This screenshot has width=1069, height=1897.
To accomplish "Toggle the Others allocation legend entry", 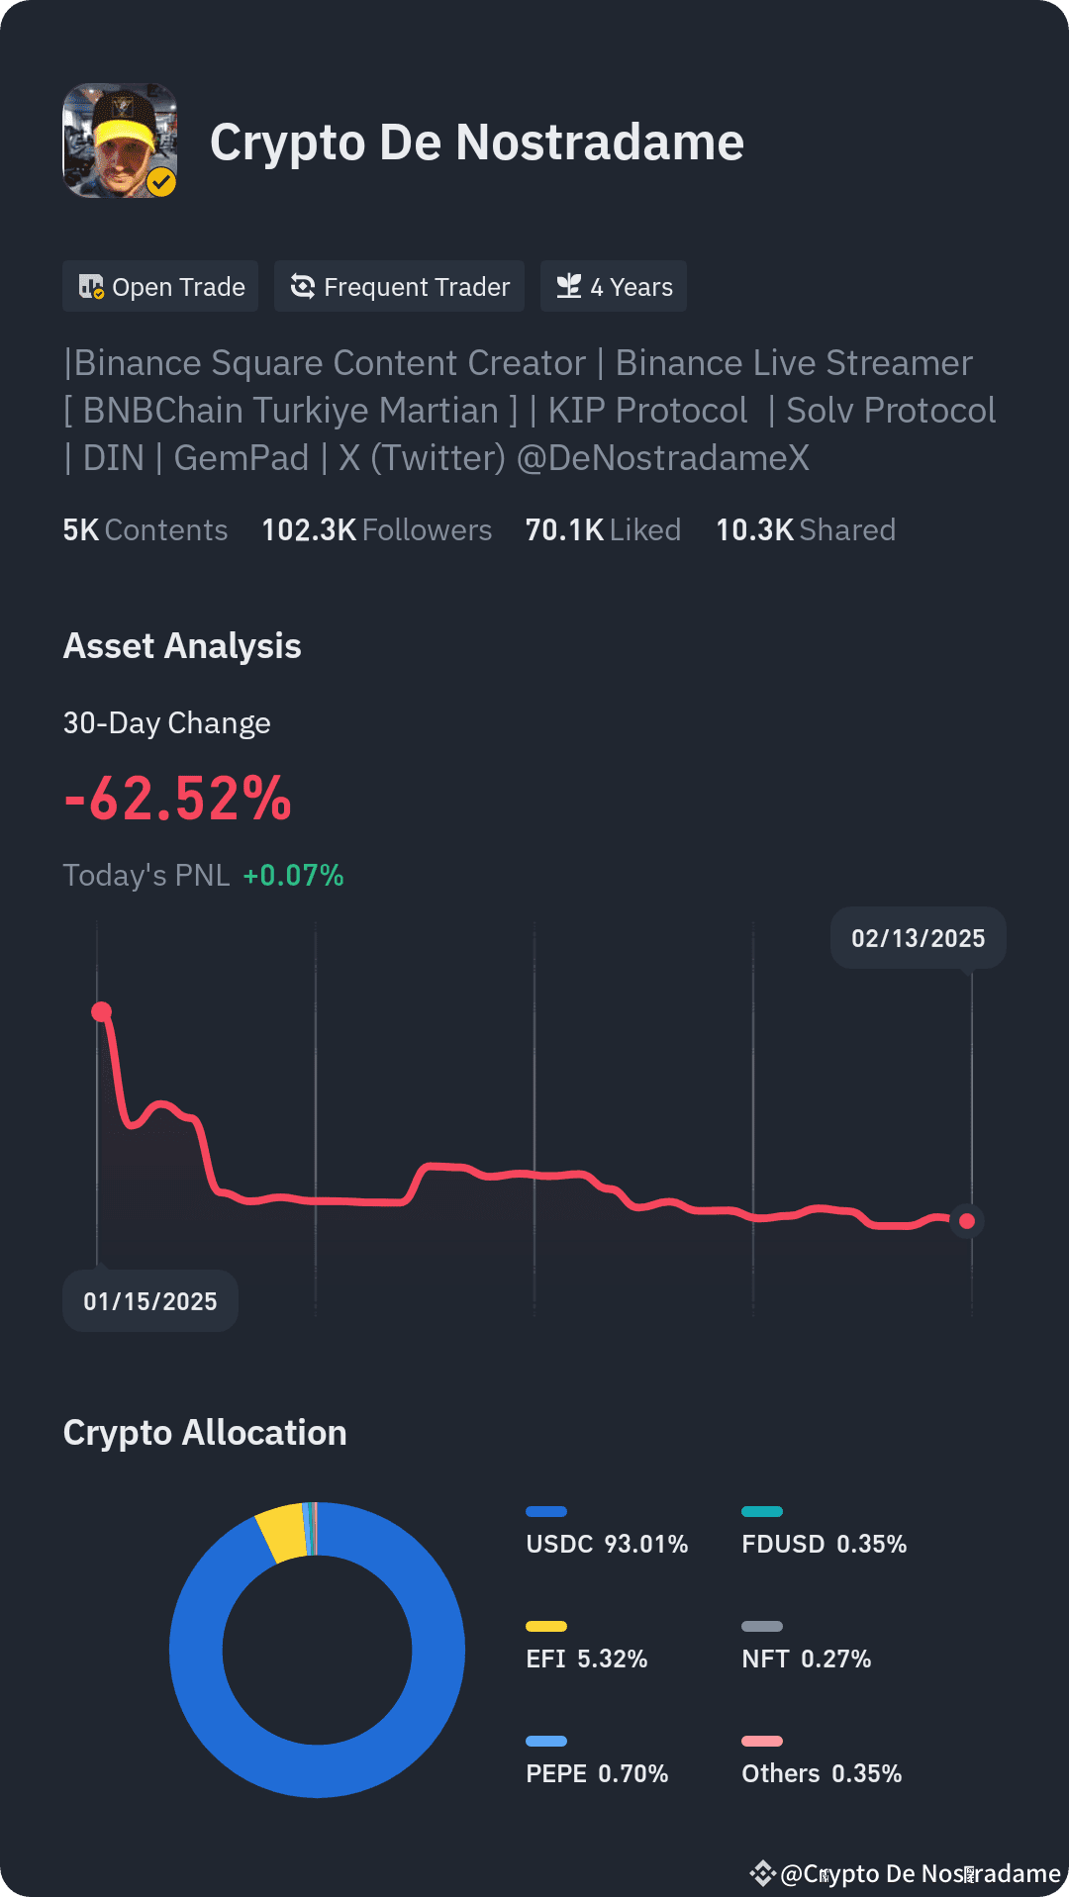I will 821,1773.
